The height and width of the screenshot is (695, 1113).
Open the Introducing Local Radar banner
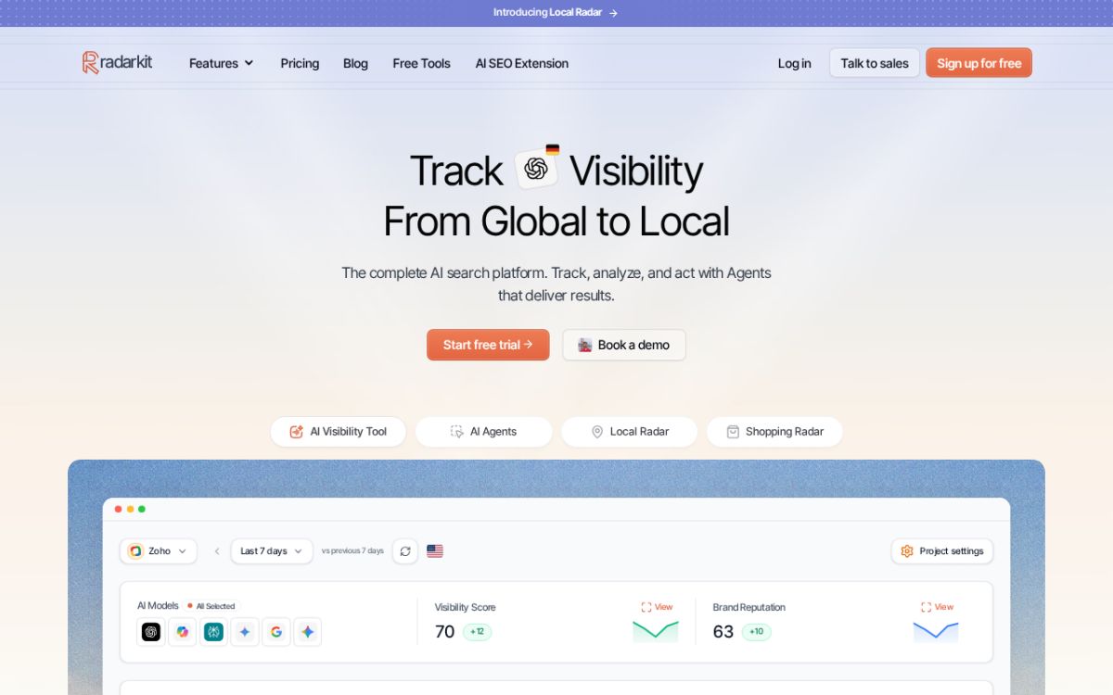coord(556,13)
